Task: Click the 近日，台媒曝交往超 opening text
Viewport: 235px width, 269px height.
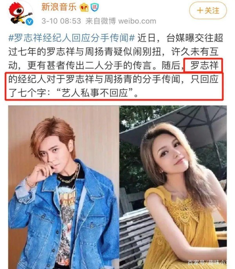Action: pyautogui.click(x=180, y=38)
